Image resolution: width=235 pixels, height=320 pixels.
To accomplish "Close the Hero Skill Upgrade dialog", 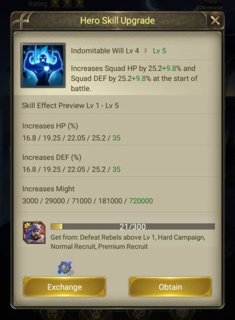I will click(x=215, y=21).
